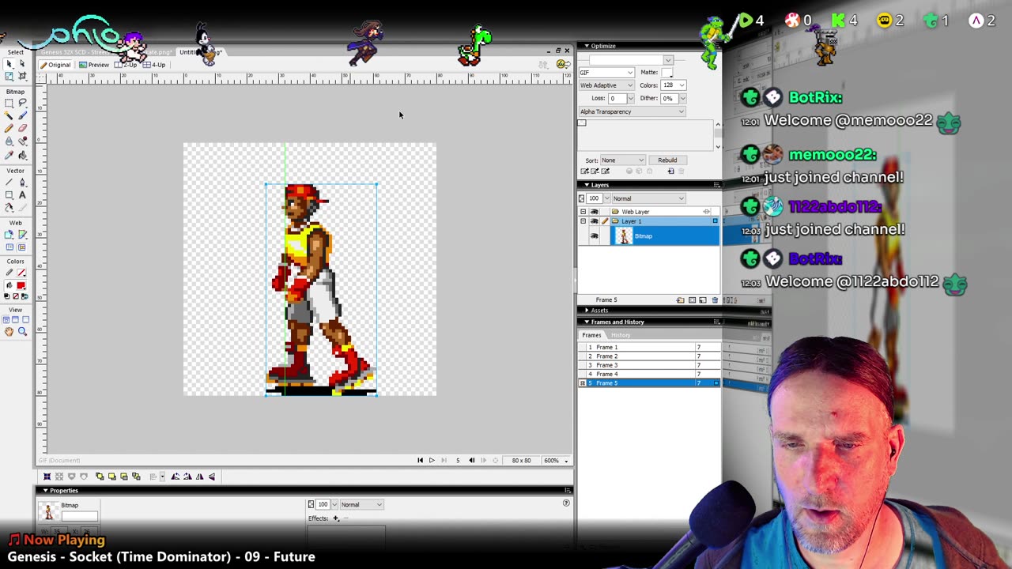Collapse the Layers panel header
Screen dimensions: 1012x569
pyautogui.click(x=586, y=185)
